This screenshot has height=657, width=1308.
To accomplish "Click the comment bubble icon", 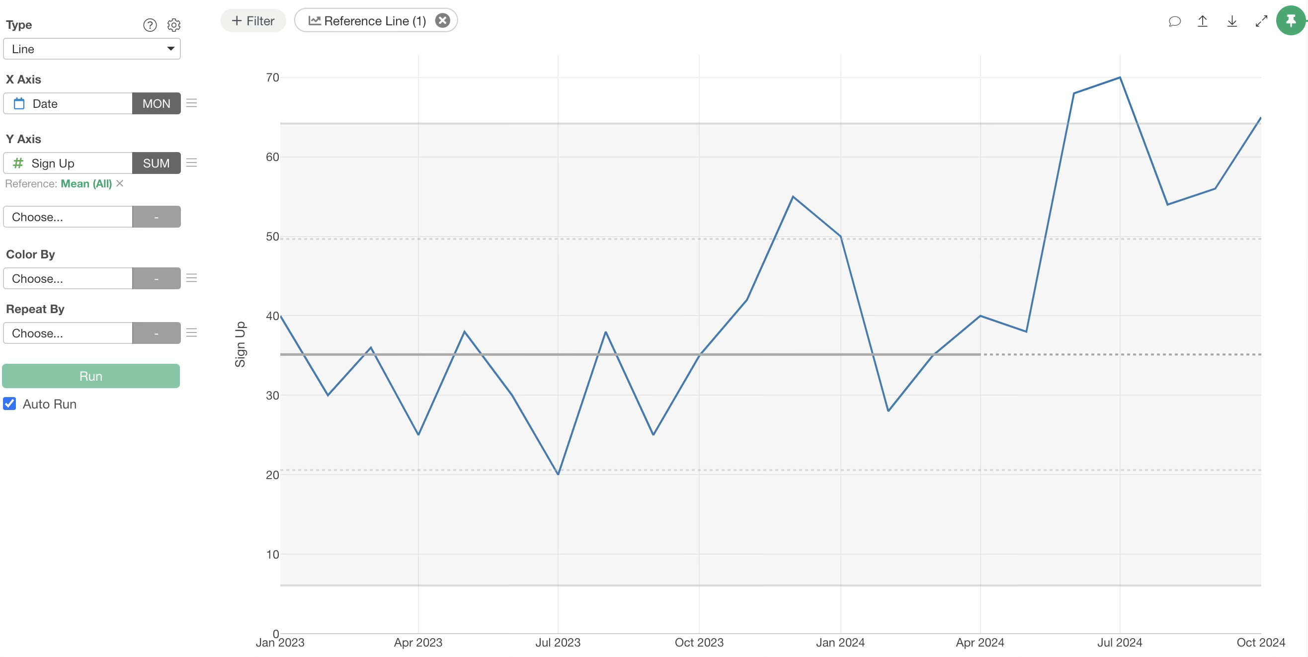I will [x=1174, y=21].
